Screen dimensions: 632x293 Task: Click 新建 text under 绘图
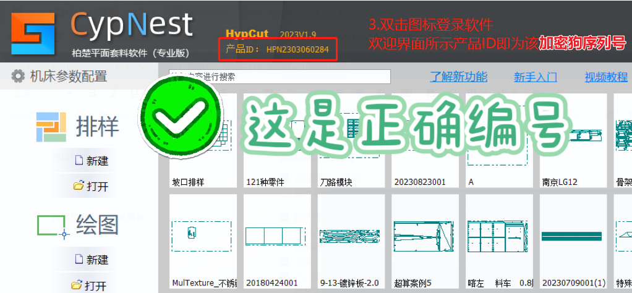coord(98,260)
